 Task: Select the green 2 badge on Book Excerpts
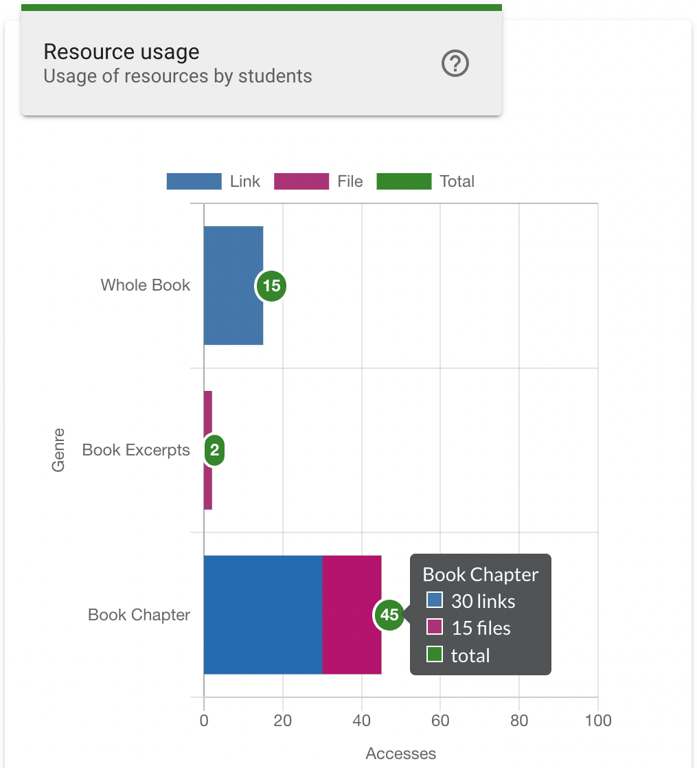pos(214,451)
